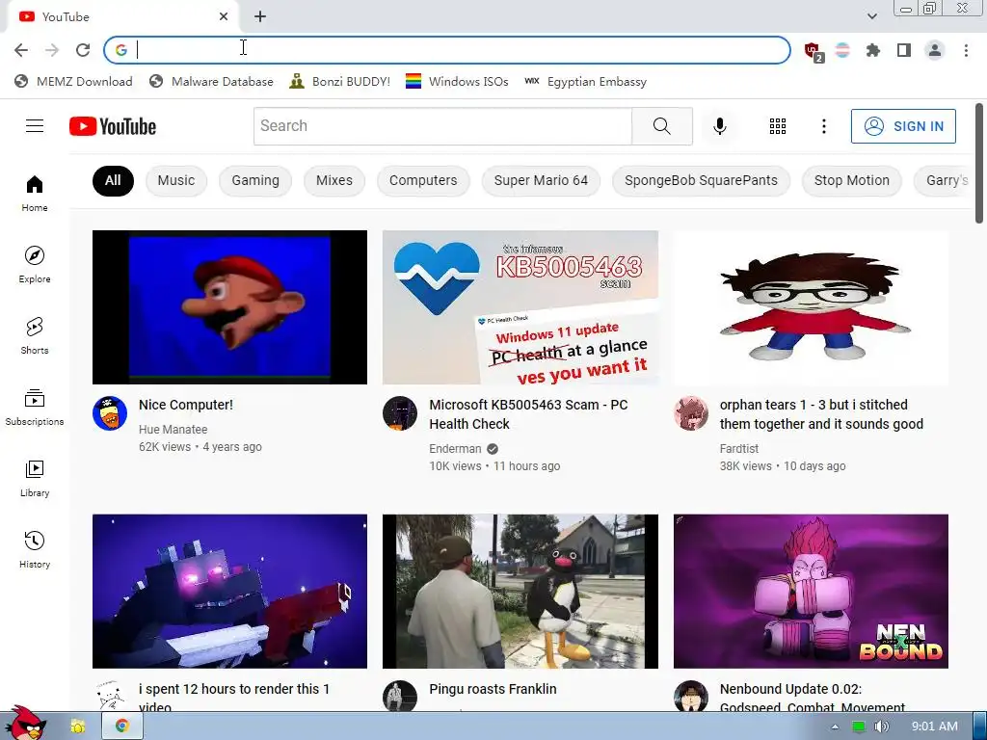The image size is (987, 740).
Task: Open Nice Computer! video title
Action: (x=186, y=405)
